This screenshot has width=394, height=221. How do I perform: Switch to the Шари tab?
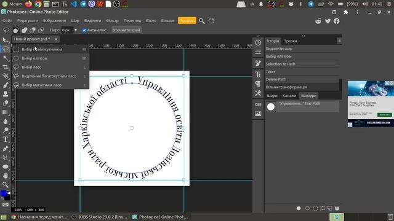272,96
